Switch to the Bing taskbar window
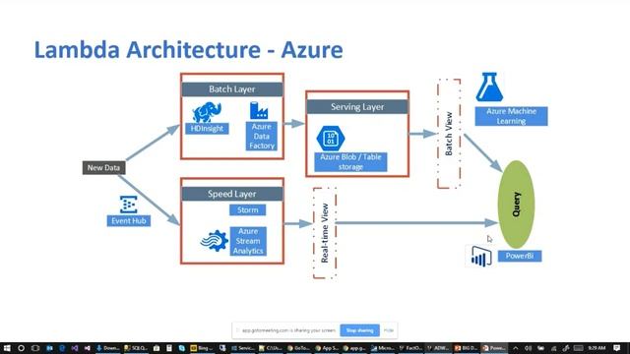This screenshot has width=630, height=354. (202, 348)
